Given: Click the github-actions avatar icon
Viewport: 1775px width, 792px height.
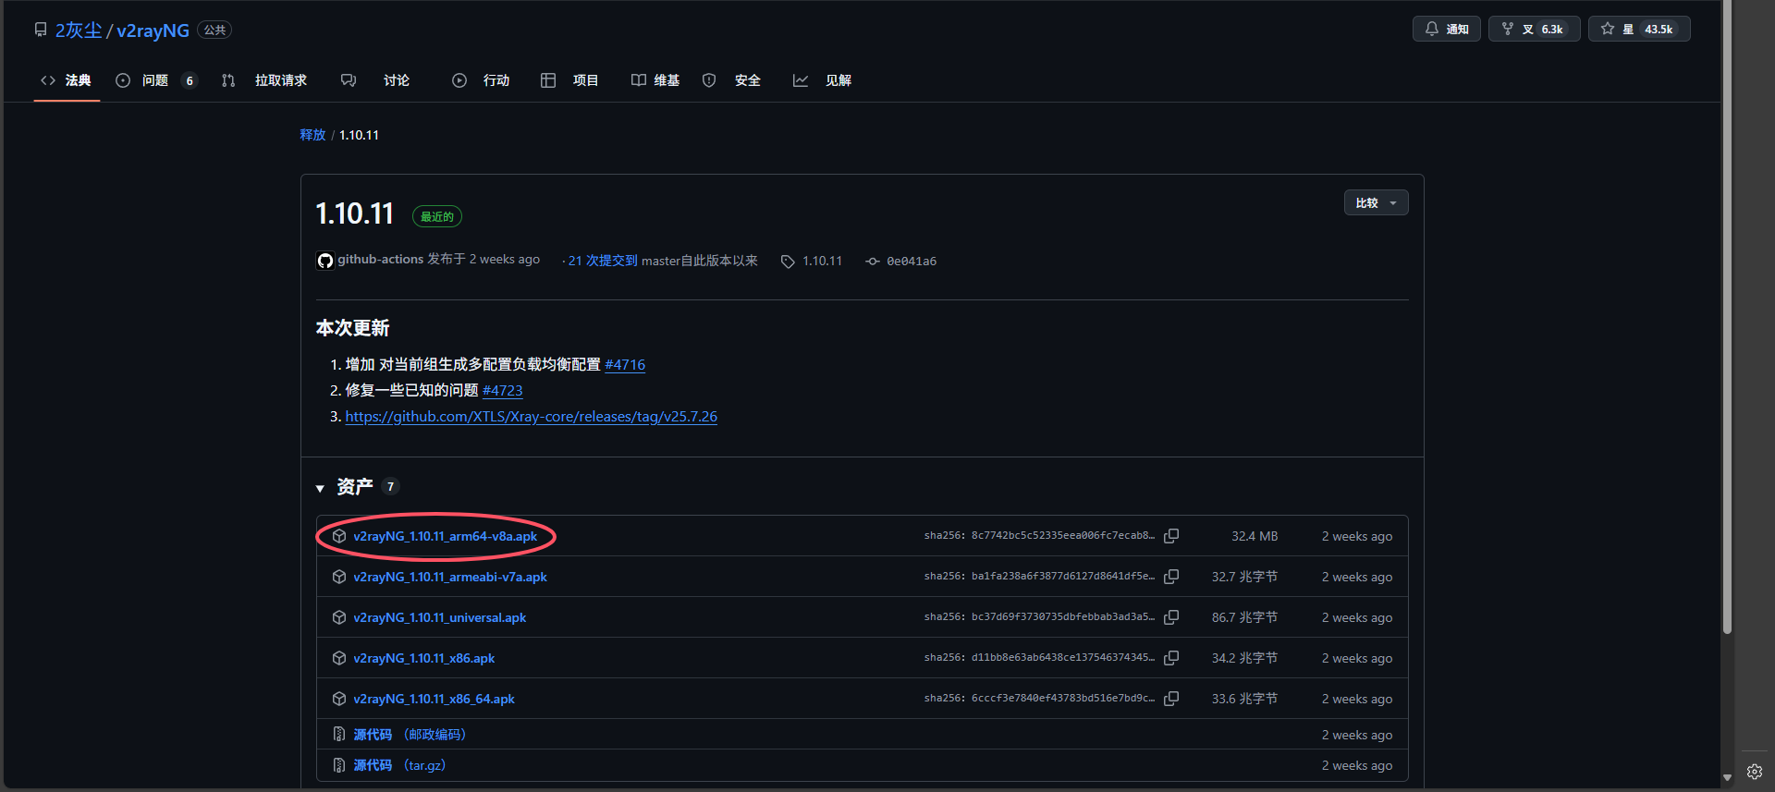Looking at the screenshot, I should [x=324, y=261].
